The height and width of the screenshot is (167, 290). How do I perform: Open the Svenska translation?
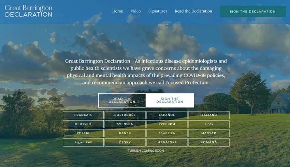click(x=125, y=124)
